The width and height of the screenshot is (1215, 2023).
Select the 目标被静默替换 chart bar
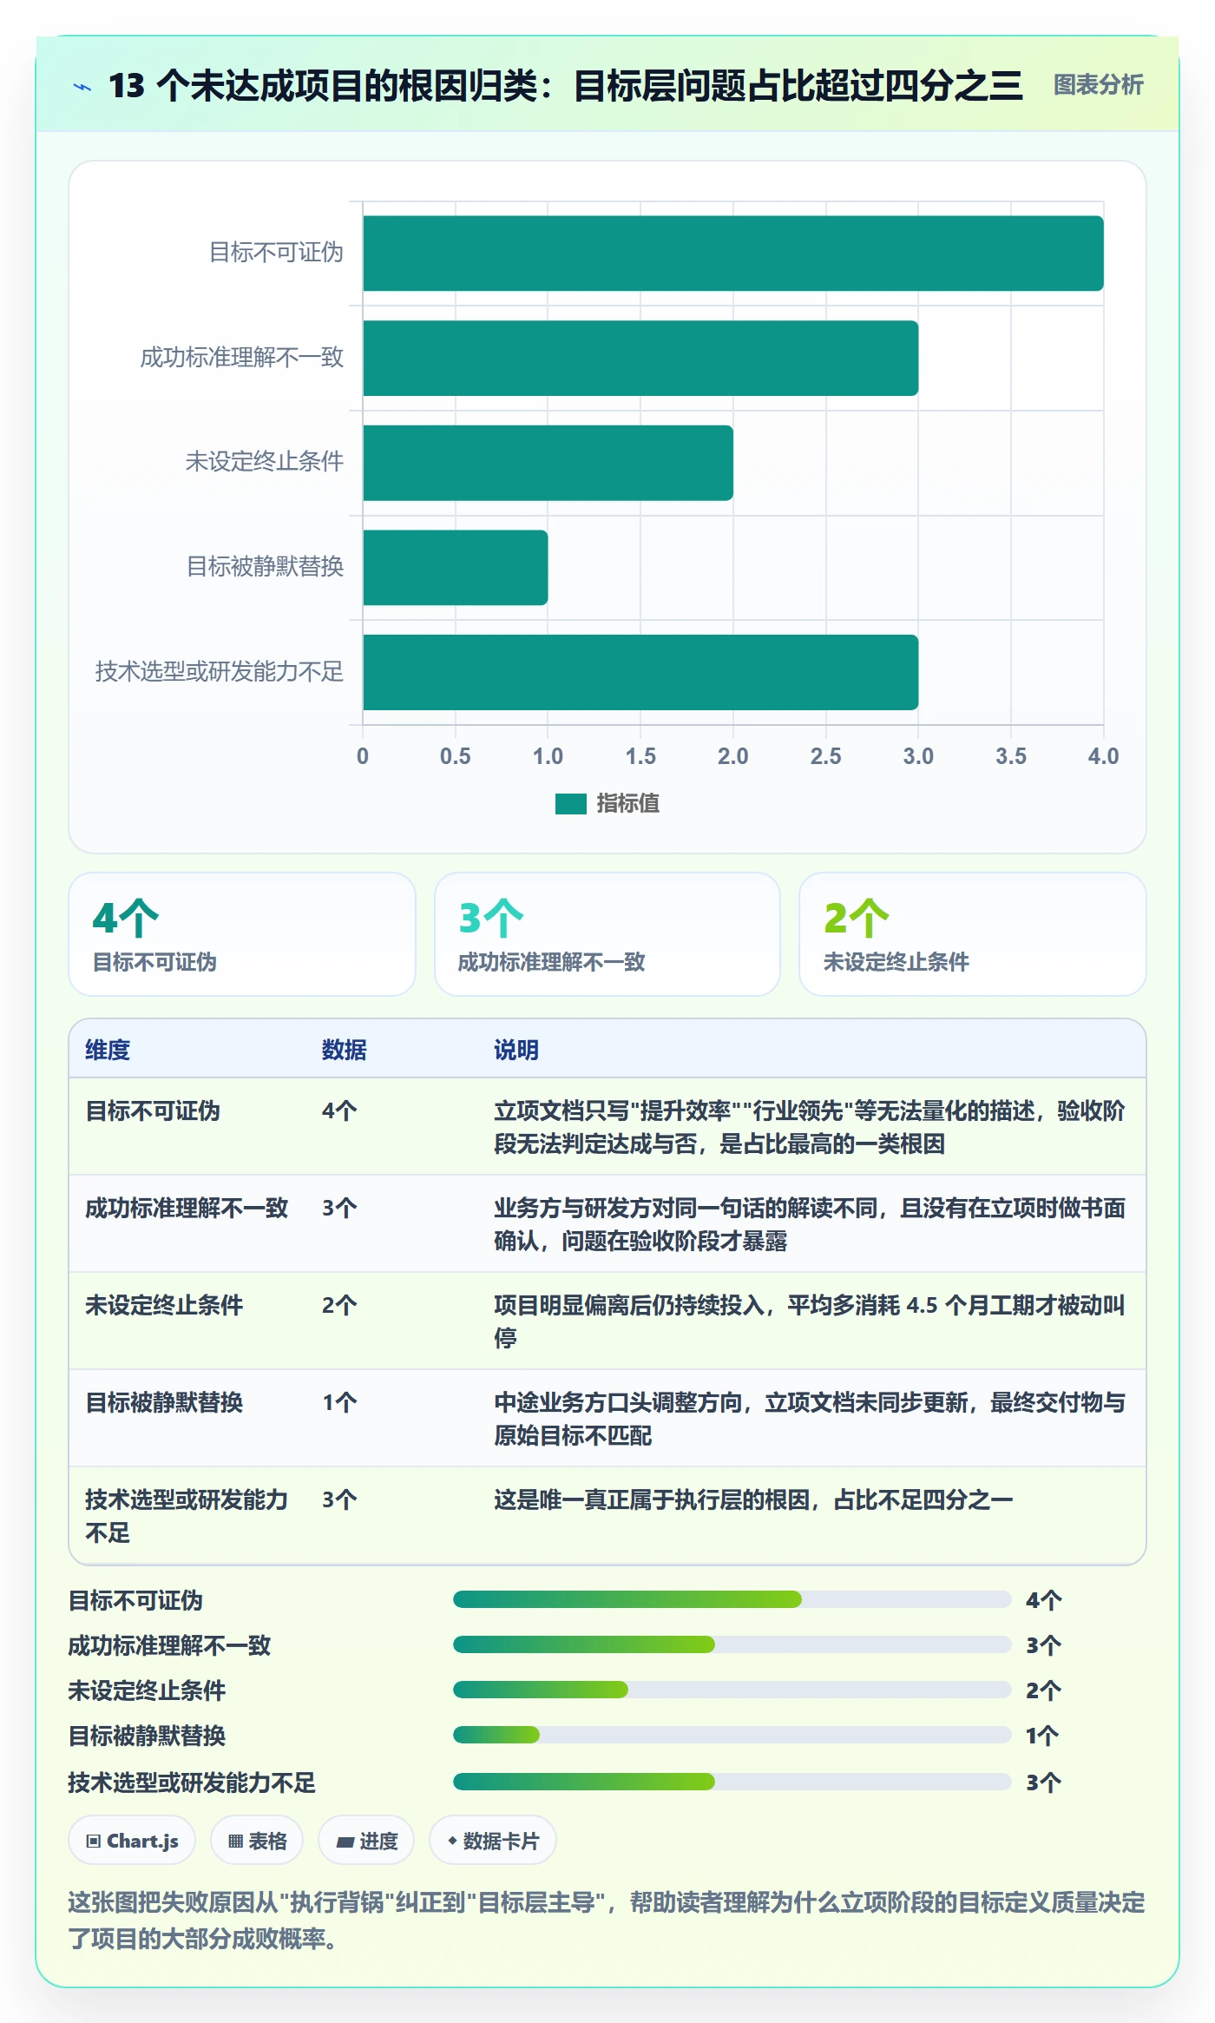pyautogui.click(x=455, y=568)
